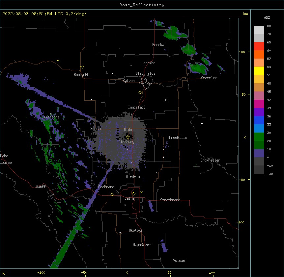Screen dimensions: 284x277
Task: Click the white asterisk marker east of Innisfail
Action: (165, 100)
